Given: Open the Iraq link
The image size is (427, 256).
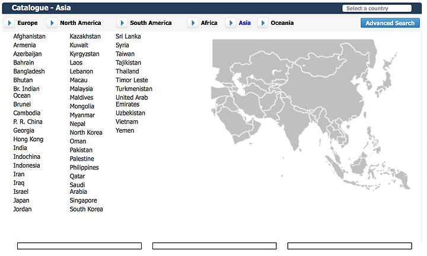Looking at the screenshot, I should coord(19,183).
